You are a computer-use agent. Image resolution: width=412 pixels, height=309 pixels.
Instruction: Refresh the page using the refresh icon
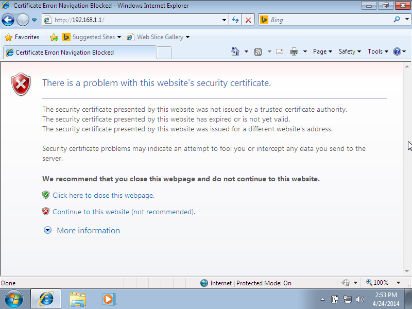(235, 20)
